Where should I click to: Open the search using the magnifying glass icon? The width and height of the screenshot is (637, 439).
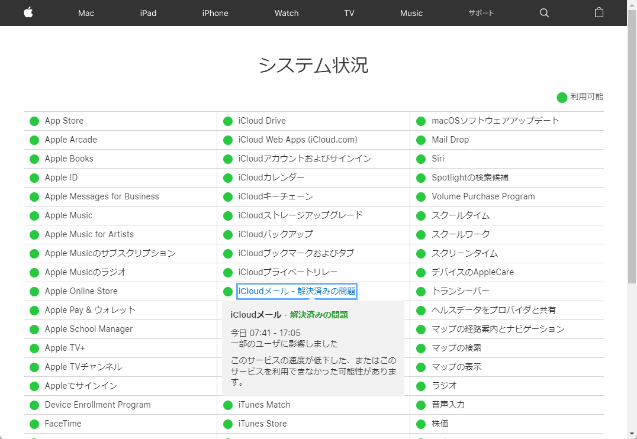(544, 12)
